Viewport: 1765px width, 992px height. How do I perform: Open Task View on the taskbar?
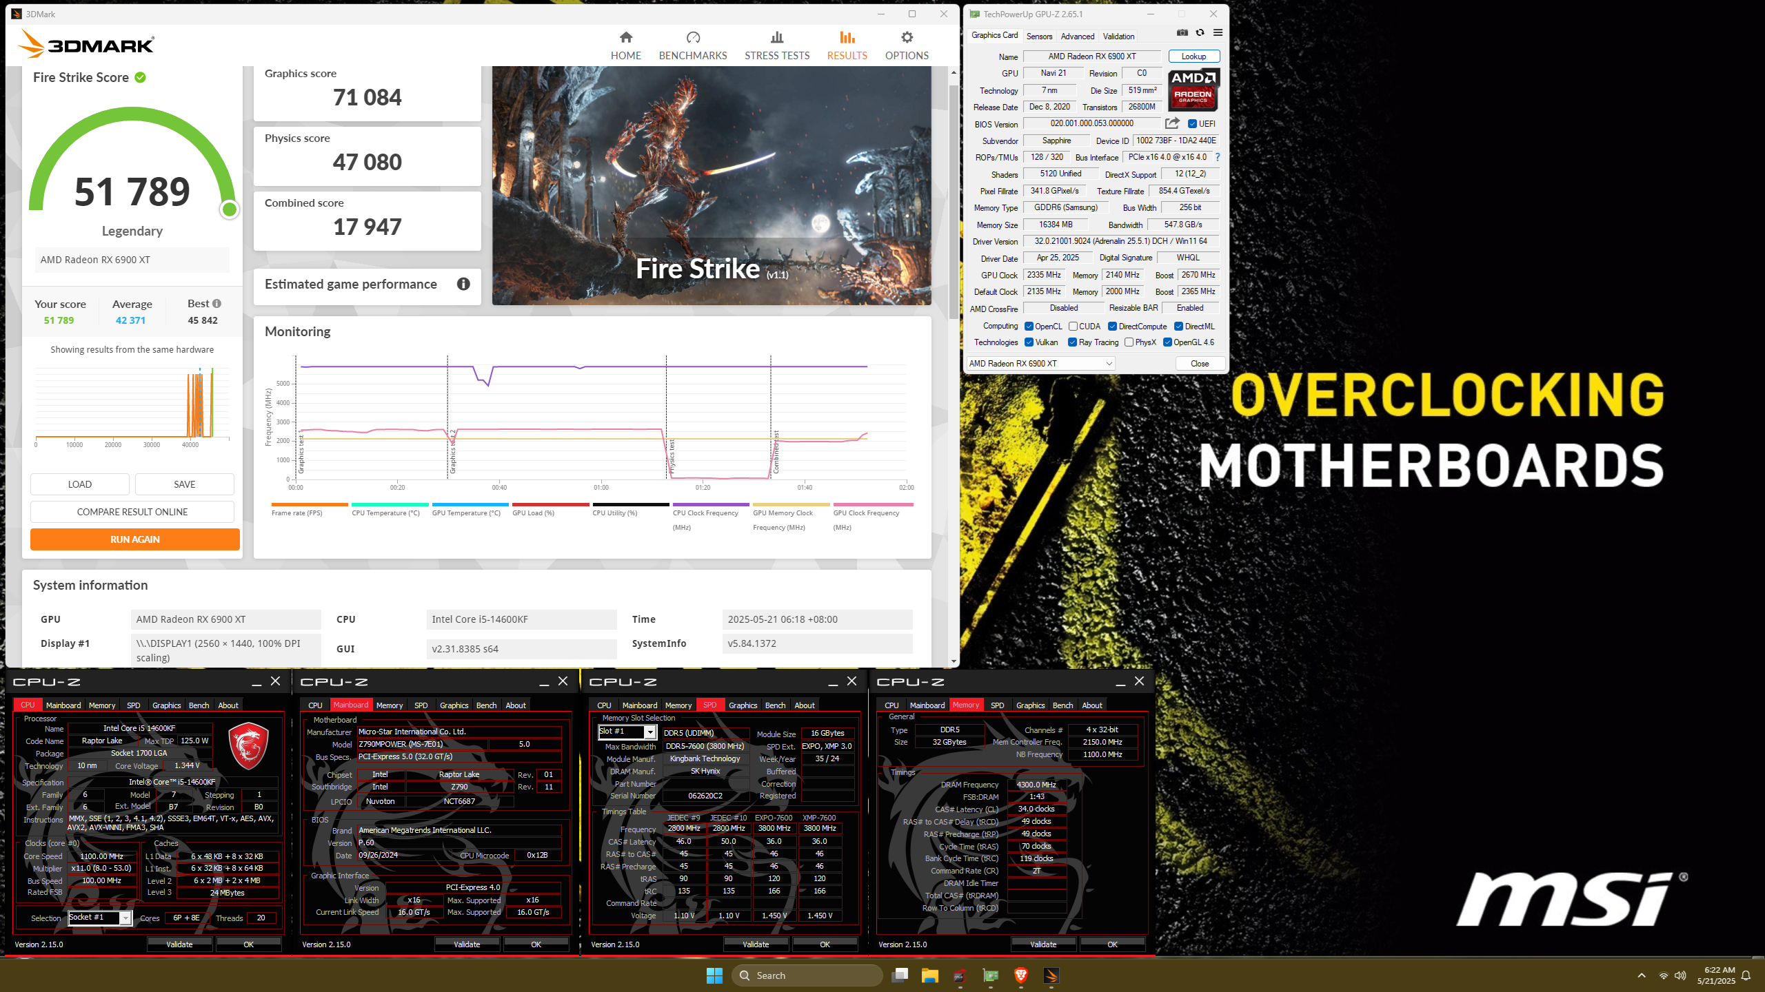pyautogui.click(x=900, y=975)
